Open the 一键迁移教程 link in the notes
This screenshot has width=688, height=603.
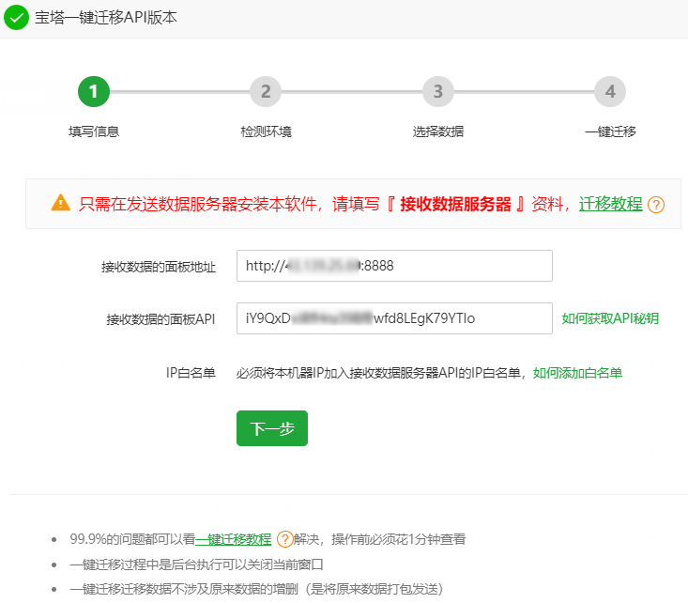pyautogui.click(x=234, y=539)
